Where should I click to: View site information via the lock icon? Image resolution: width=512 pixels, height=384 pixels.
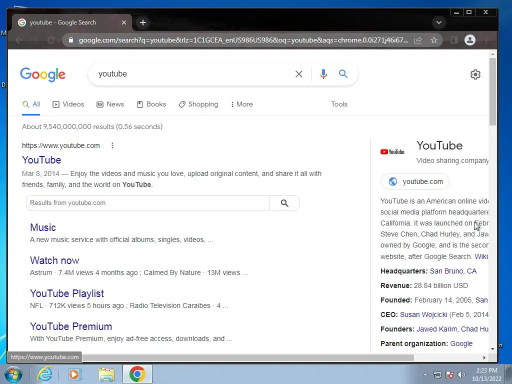[x=70, y=40]
